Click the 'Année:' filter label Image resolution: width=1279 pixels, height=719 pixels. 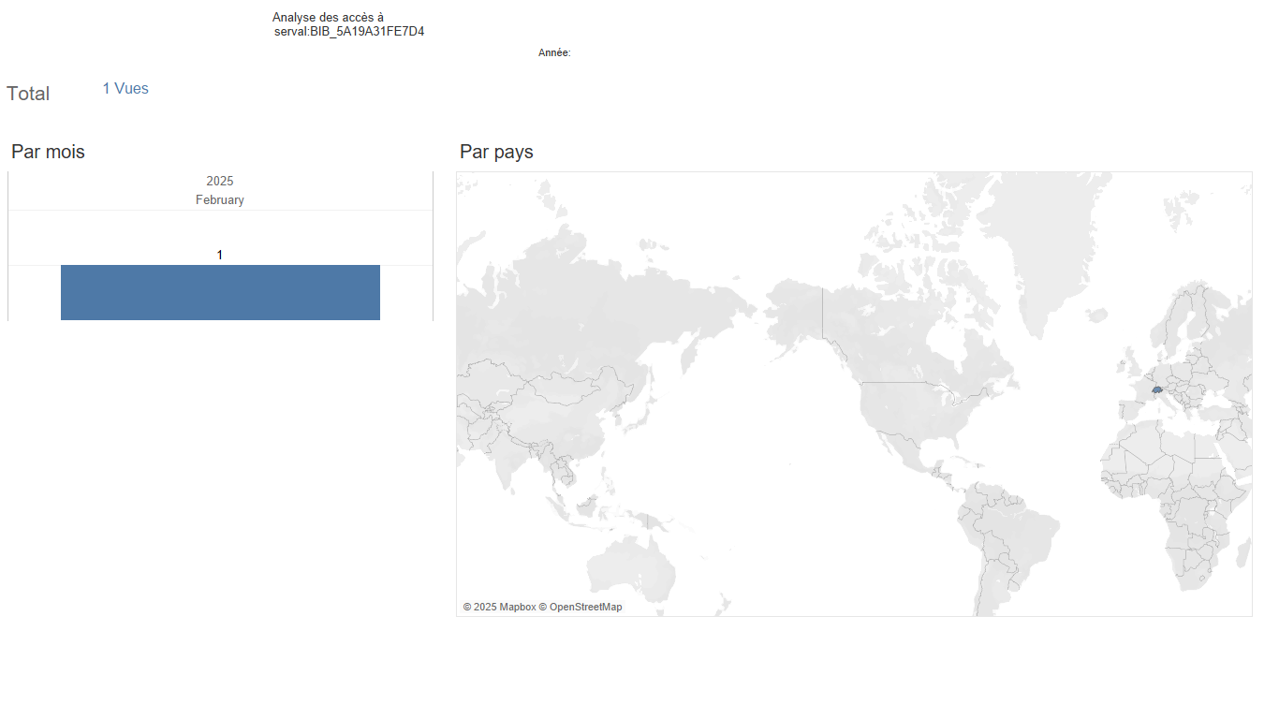pos(554,53)
